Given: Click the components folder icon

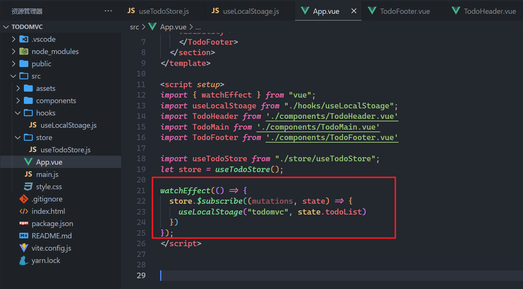Looking at the screenshot, I should [28, 101].
